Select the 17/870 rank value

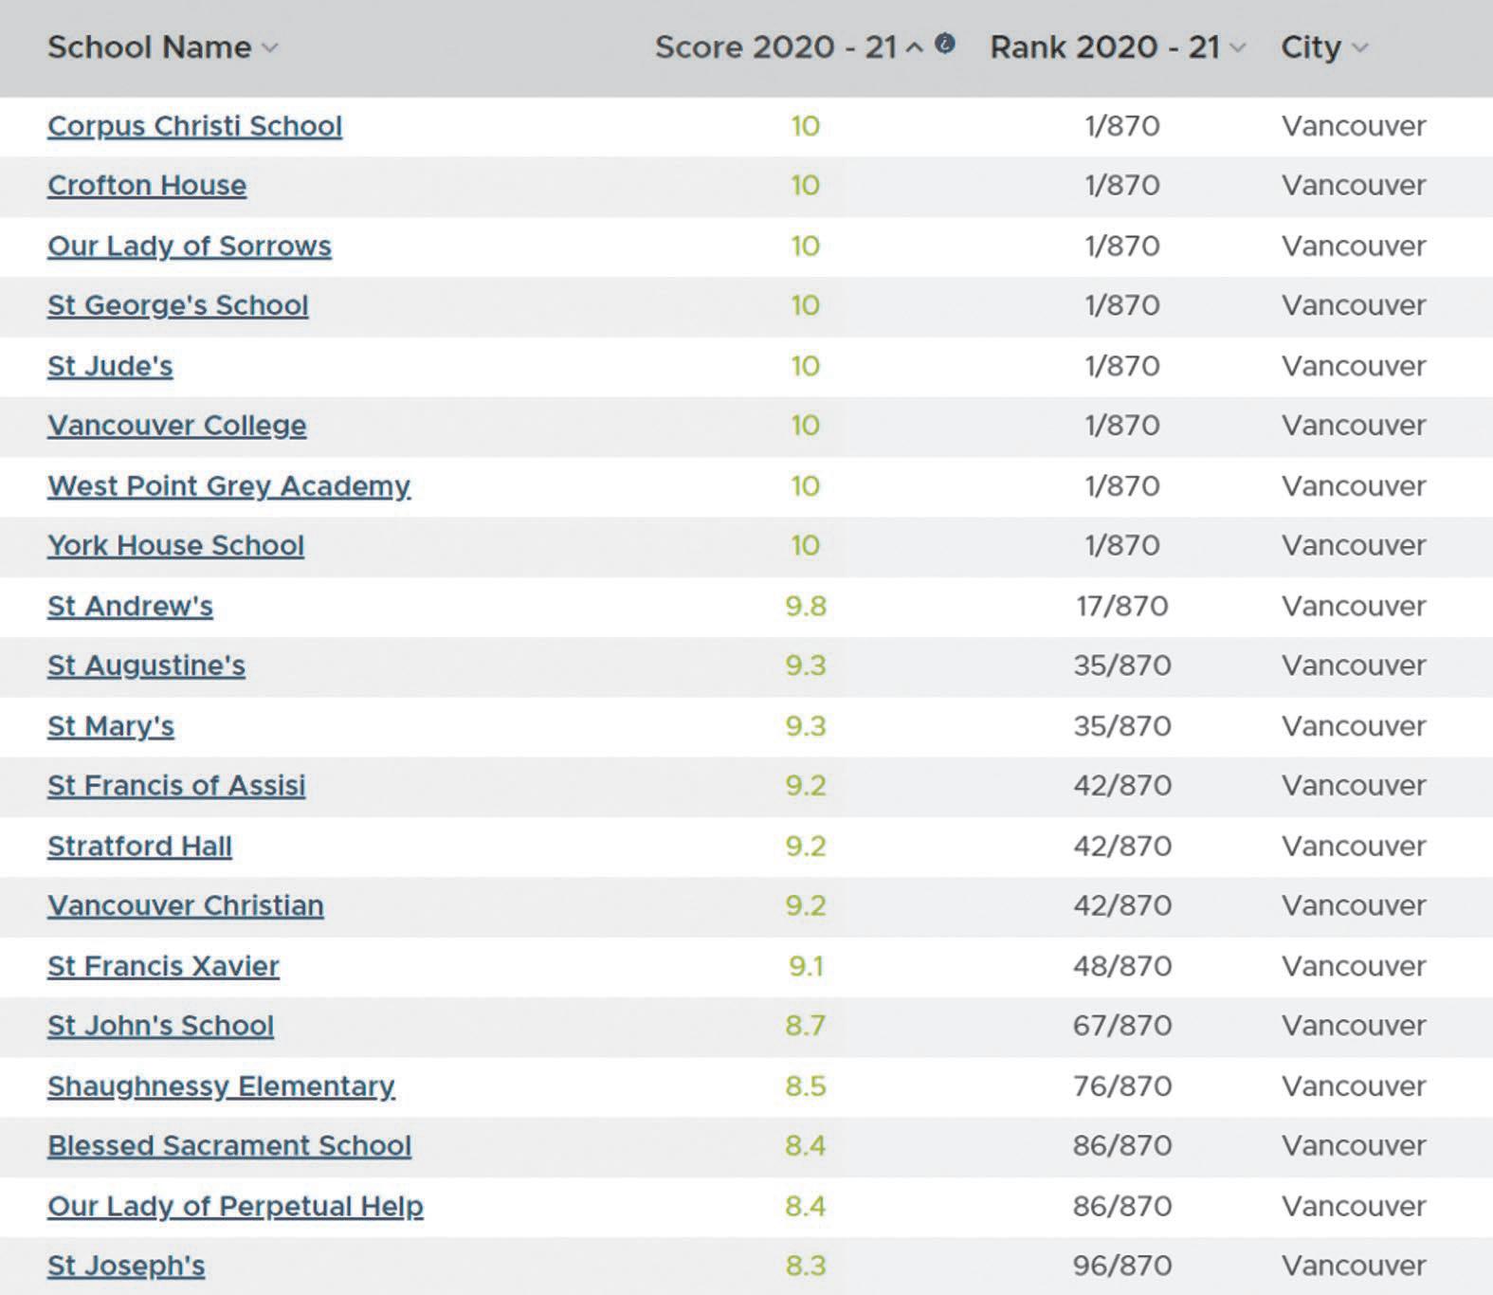1122,607
